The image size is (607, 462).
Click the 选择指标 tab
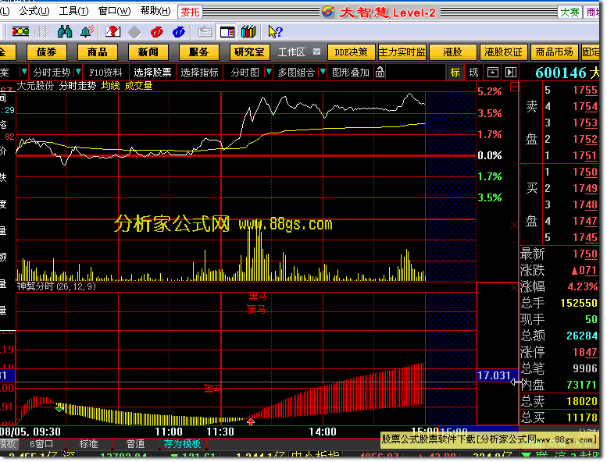coord(199,73)
